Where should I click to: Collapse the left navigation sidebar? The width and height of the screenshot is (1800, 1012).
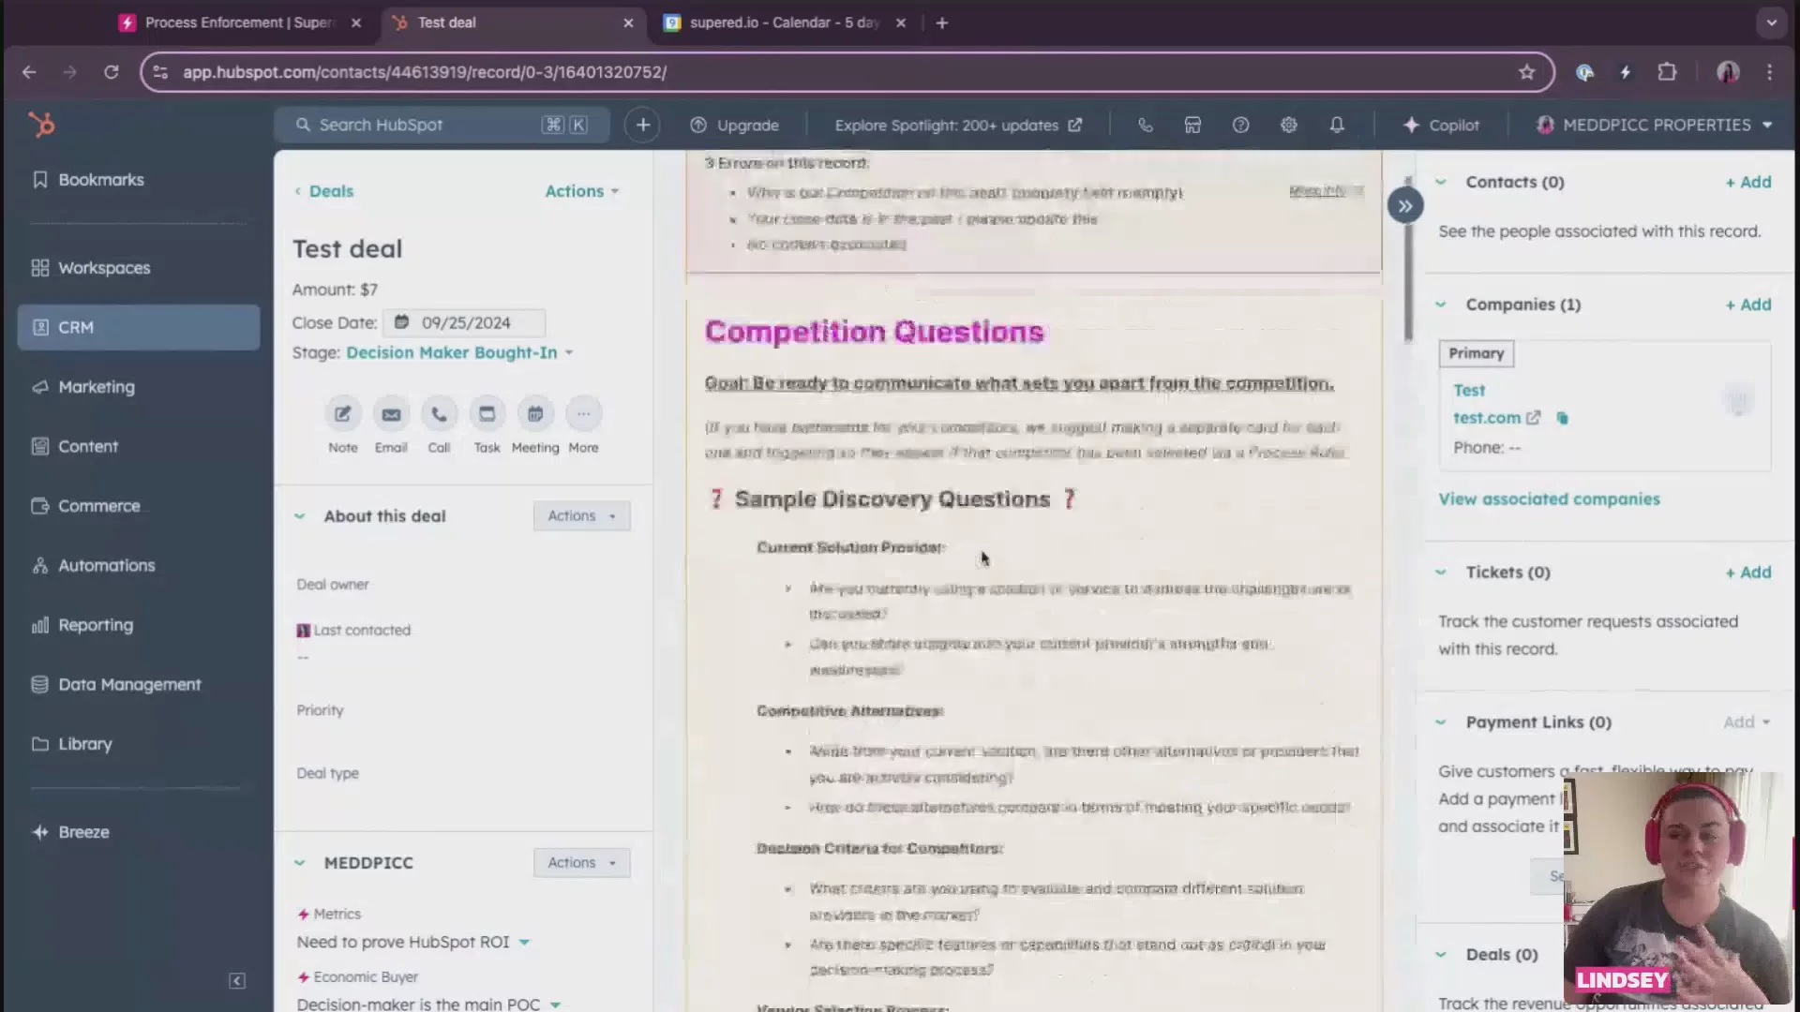237,980
